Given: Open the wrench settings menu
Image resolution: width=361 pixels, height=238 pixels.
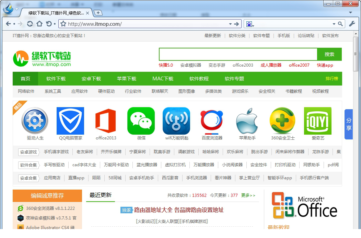Looking at the screenshot, I should tap(352, 24).
